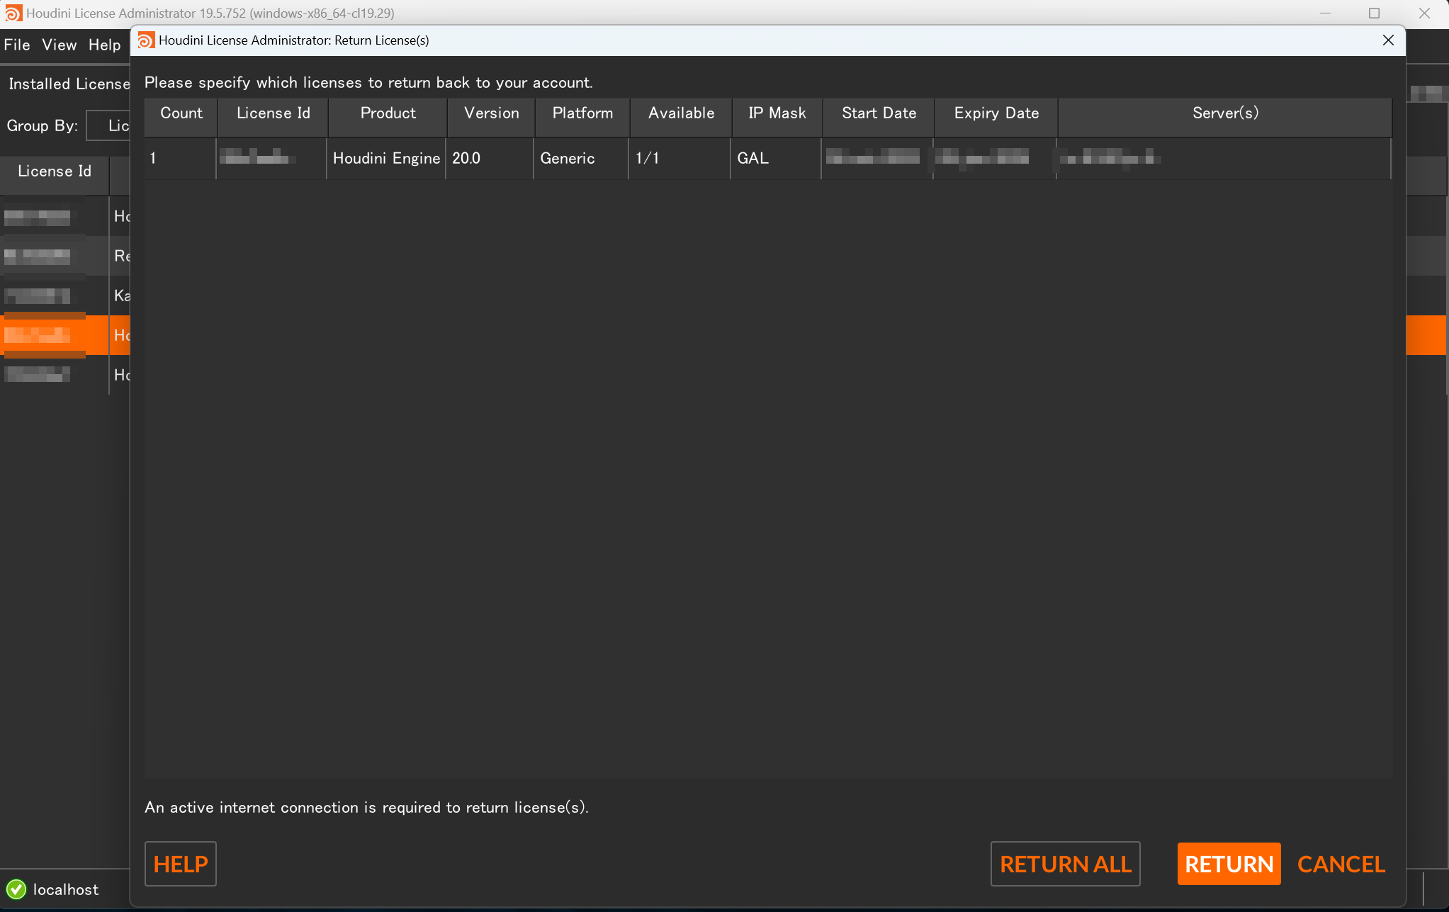Select the highlighted orange license row
Viewport: 1449px width, 912px height.
click(65, 335)
